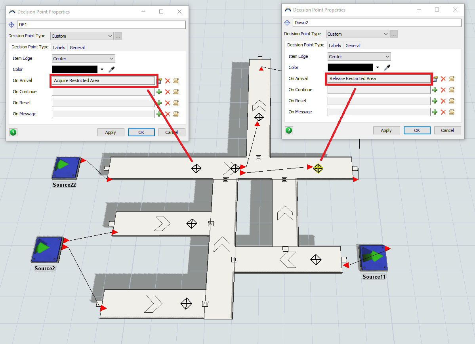The width and height of the screenshot is (475, 344).
Task: Click the green plus beside On Continue in DP1 dialog
Action: click(x=159, y=92)
